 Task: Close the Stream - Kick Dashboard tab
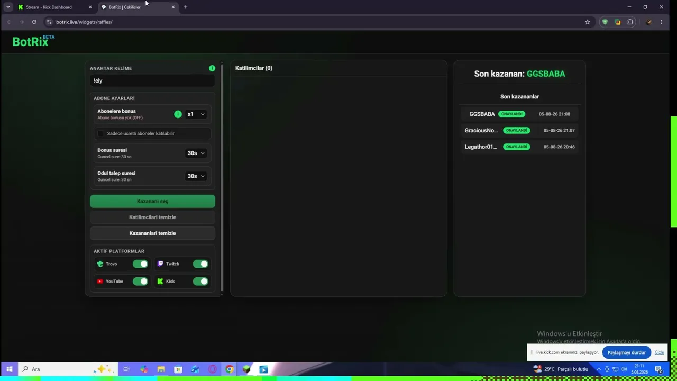point(90,7)
